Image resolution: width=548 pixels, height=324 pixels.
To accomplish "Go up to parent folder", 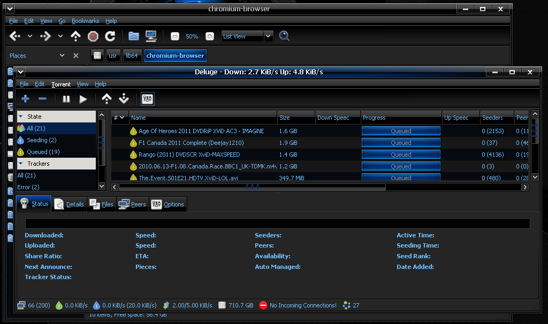I will pos(75,36).
